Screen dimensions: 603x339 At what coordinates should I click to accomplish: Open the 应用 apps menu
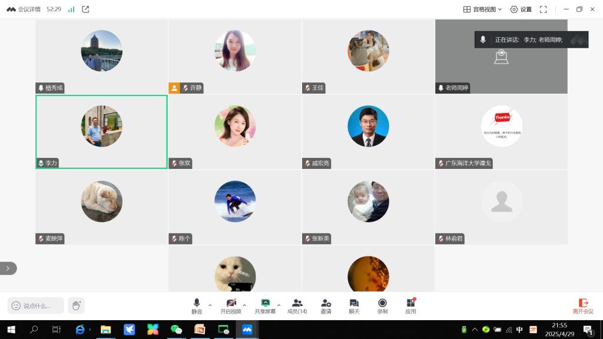pos(410,305)
